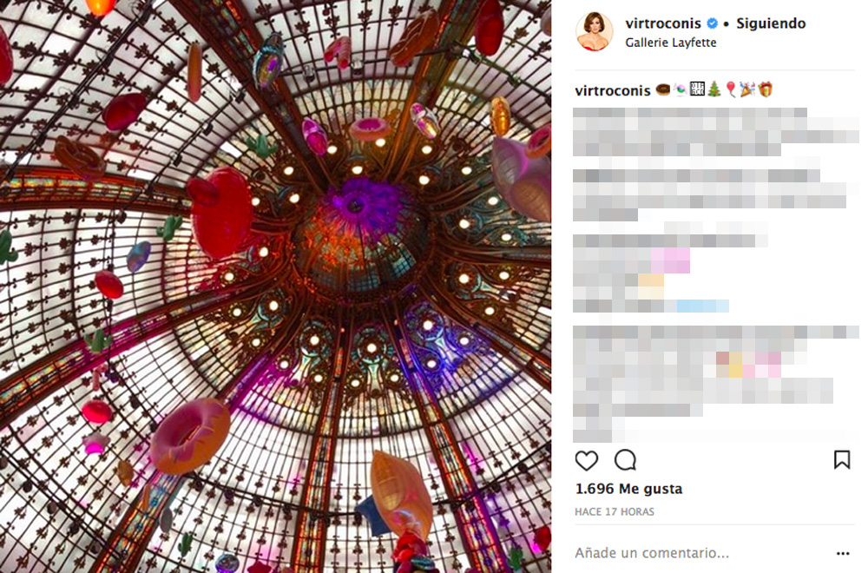Click the first blurred comment

point(714,132)
